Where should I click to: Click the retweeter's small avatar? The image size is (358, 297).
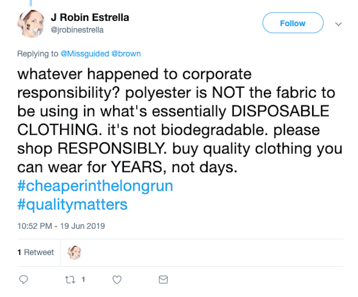[74, 253]
